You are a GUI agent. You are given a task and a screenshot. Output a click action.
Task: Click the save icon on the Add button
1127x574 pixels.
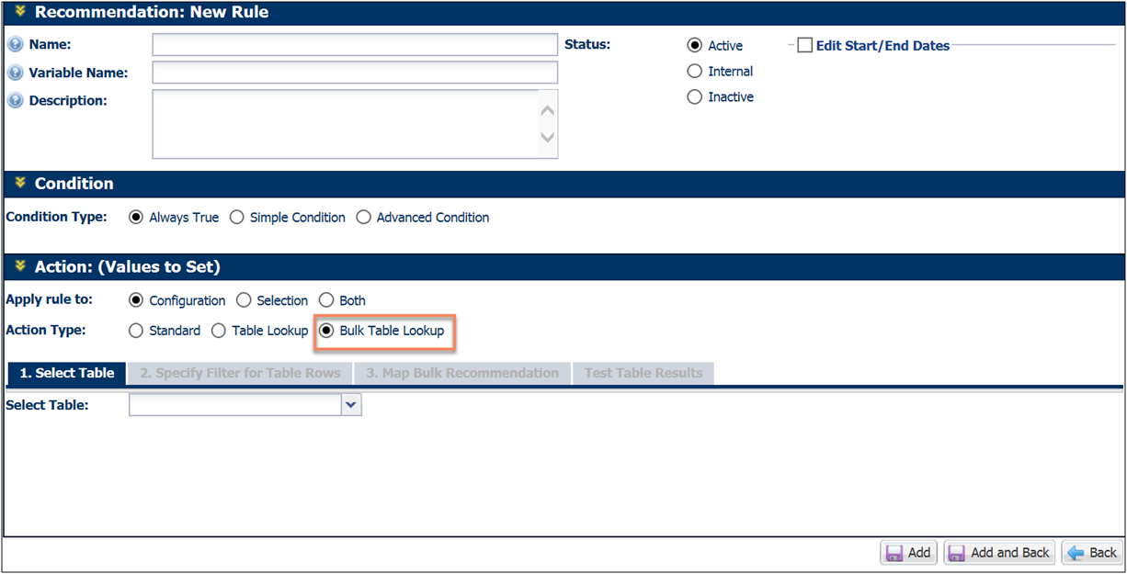896,552
